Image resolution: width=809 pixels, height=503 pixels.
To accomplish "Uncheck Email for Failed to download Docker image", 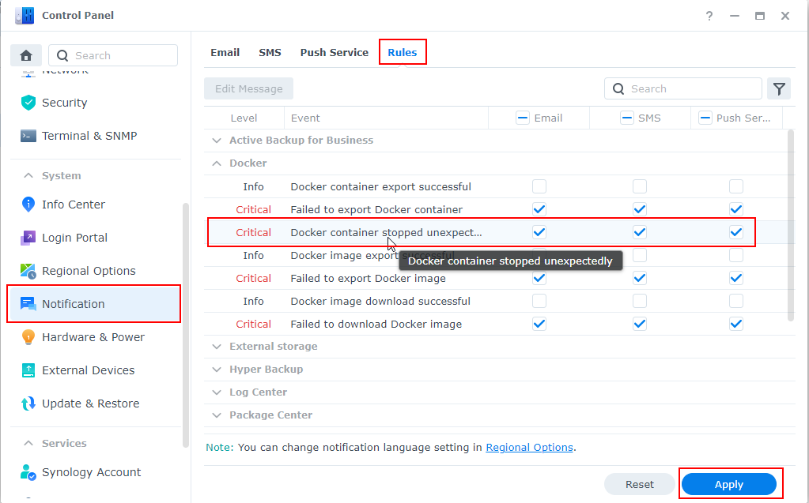I will 539,324.
